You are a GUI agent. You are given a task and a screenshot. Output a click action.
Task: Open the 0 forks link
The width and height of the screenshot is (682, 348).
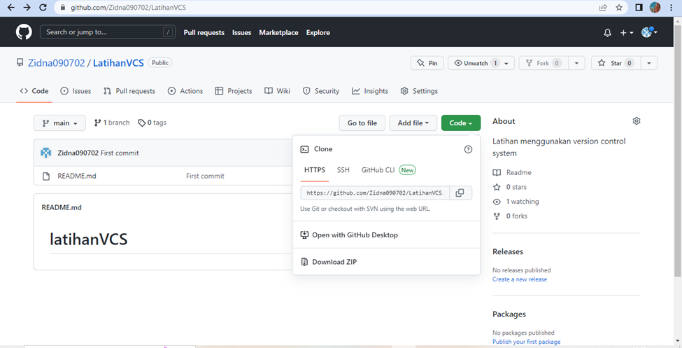coord(510,216)
